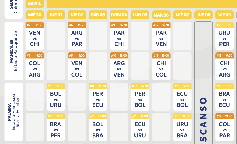The image size is (237, 144).
Task: Click match #8 PER vs ECU
Action: pyautogui.click(x=98, y=97)
